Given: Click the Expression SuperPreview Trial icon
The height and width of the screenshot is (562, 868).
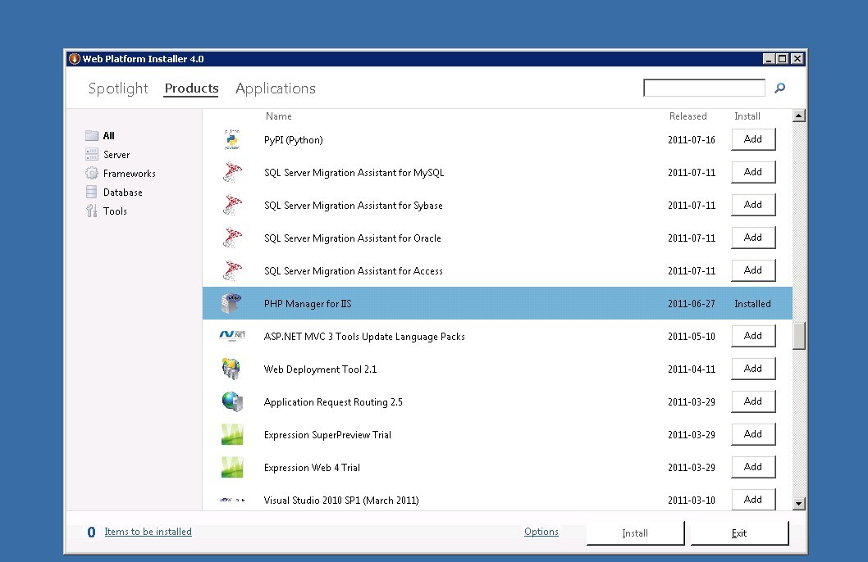Looking at the screenshot, I should (x=232, y=434).
